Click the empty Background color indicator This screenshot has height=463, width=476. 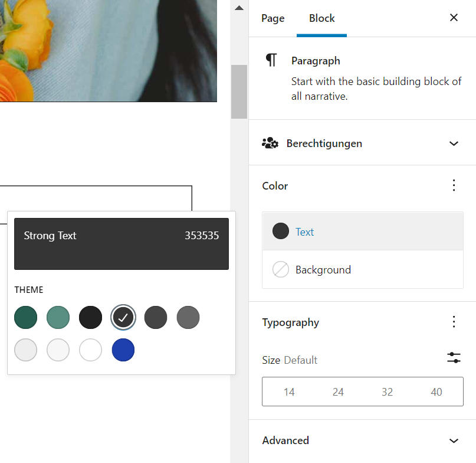[281, 270]
